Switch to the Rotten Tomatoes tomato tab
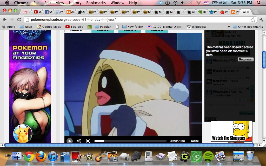The height and width of the screenshot is (166, 266). 224,12
